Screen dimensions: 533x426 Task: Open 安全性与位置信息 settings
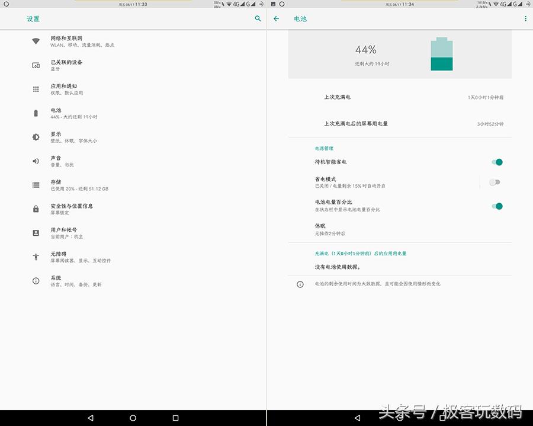tap(133, 209)
